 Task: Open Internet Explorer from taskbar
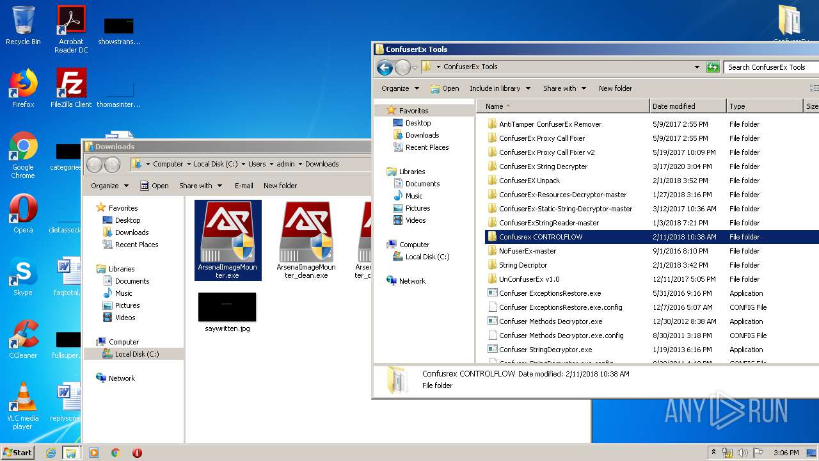click(x=51, y=453)
